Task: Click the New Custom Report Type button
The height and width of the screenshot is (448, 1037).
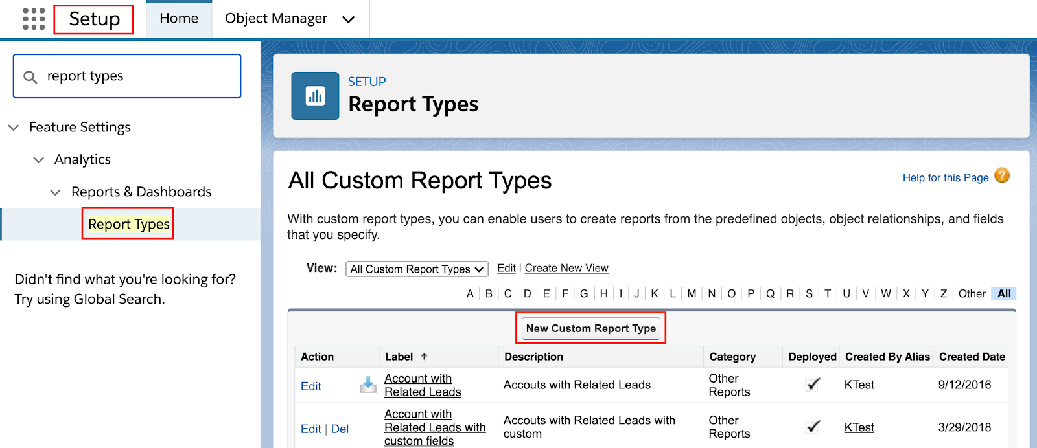Action: point(590,328)
